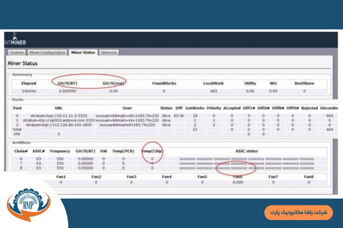Select the Miner Status tab

(83, 52)
